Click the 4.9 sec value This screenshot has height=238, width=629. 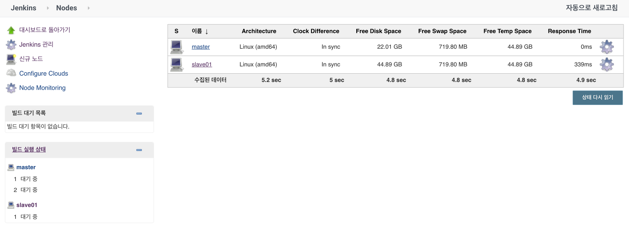[x=586, y=80]
